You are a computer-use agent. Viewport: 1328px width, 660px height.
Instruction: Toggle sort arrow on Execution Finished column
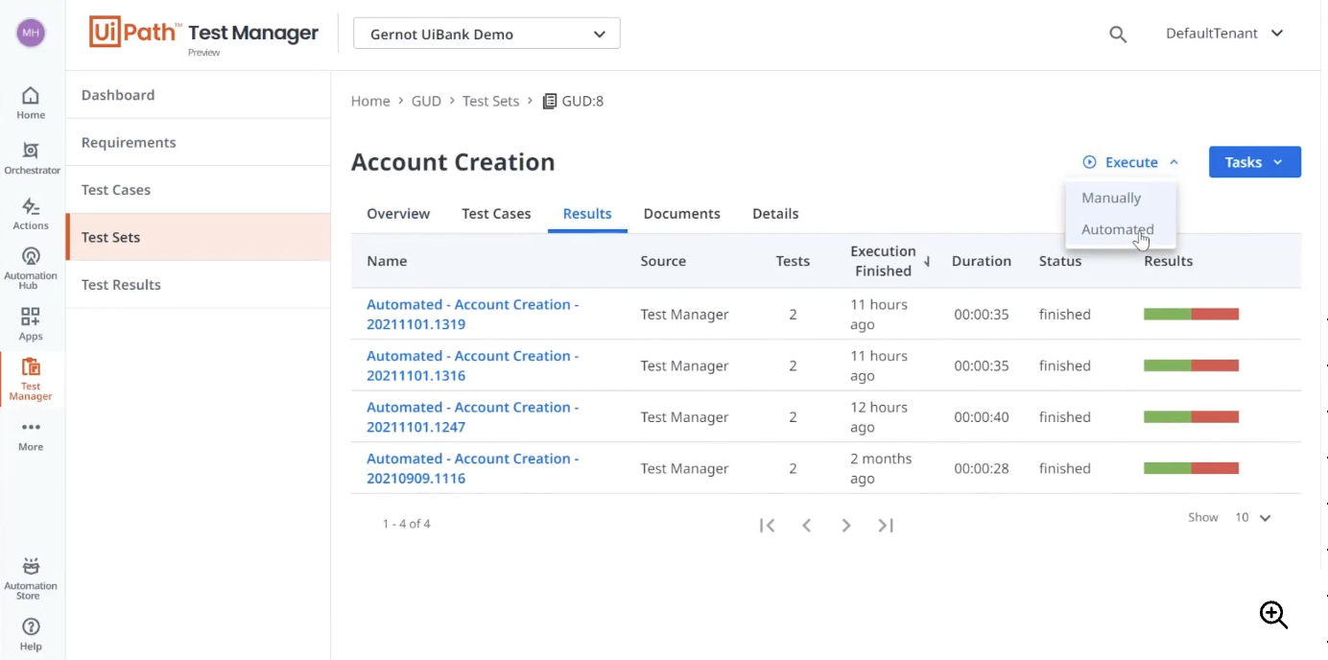click(927, 261)
